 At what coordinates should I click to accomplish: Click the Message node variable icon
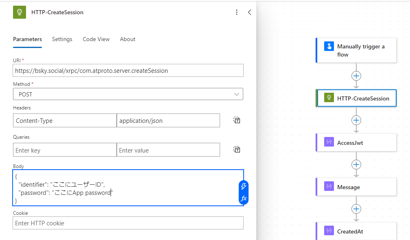point(329,187)
